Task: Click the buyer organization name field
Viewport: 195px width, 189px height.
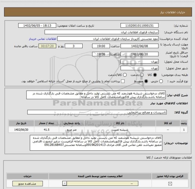Action: [102, 32]
